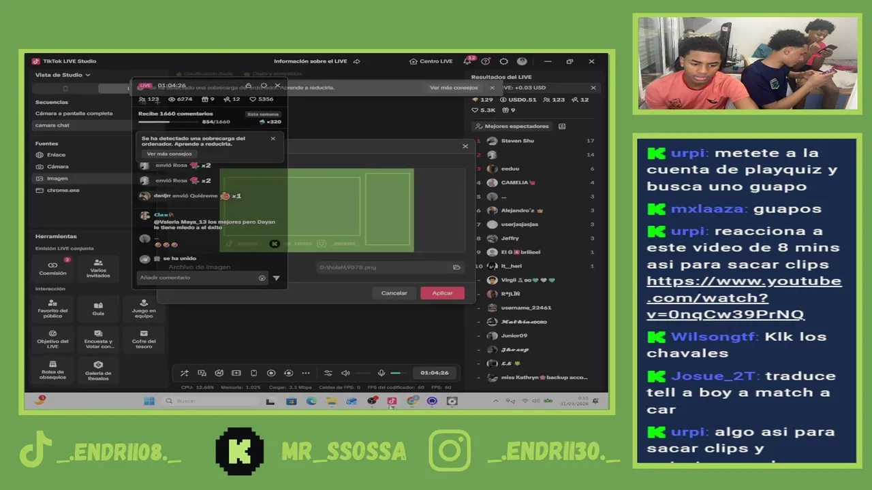Adjust the speaker volume slider
The height and width of the screenshot is (490, 872).
click(363, 373)
